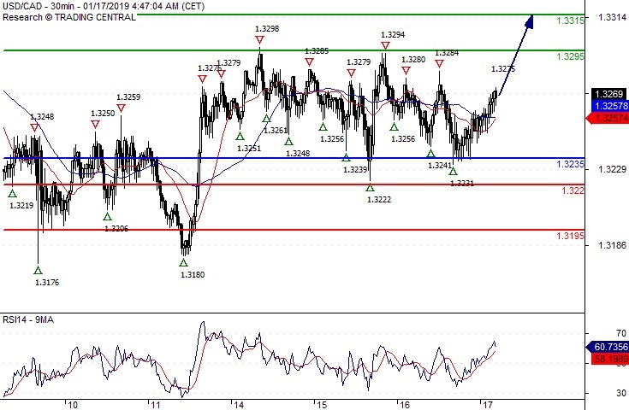
Task: Click the 1.3222 swing low price label
Action: pyautogui.click(x=379, y=199)
